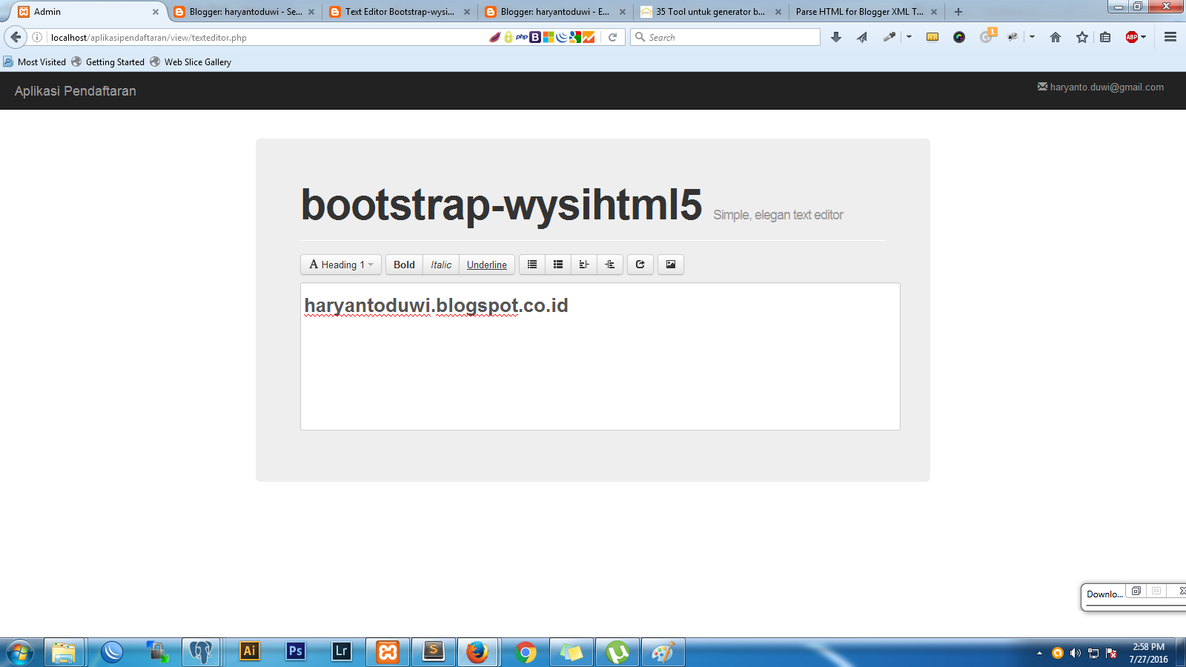Click the Getting Started bookmark link
This screenshot has height=667, width=1186.
coord(114,62)
